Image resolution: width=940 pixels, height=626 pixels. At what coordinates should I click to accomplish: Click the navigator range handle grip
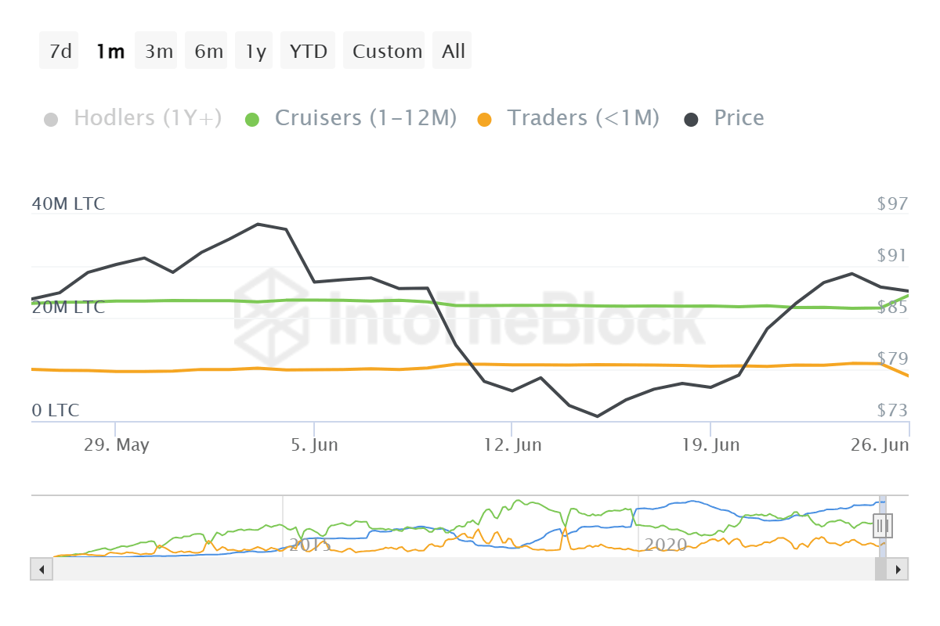882,527
